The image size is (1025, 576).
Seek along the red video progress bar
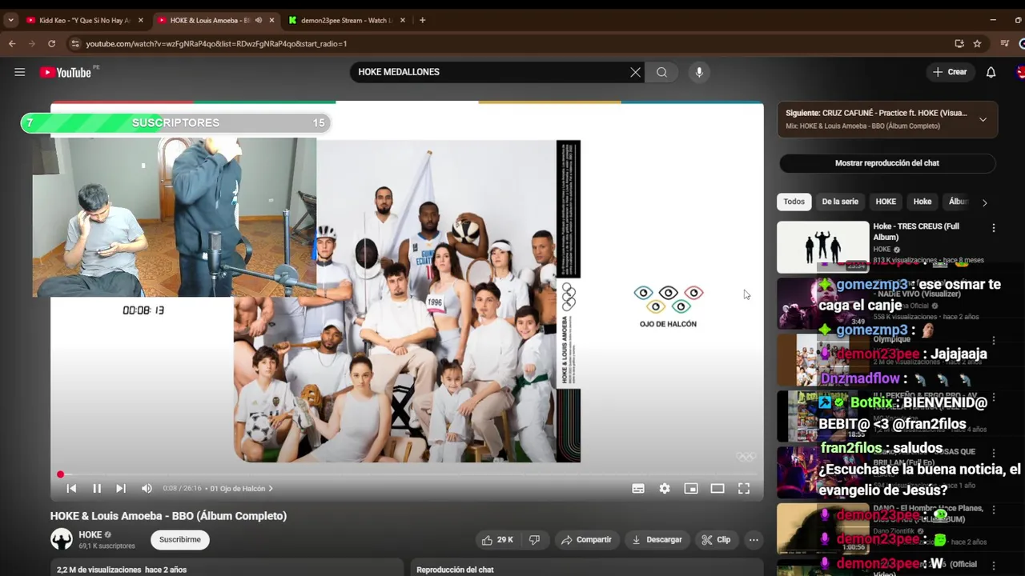tap(407, 474)
